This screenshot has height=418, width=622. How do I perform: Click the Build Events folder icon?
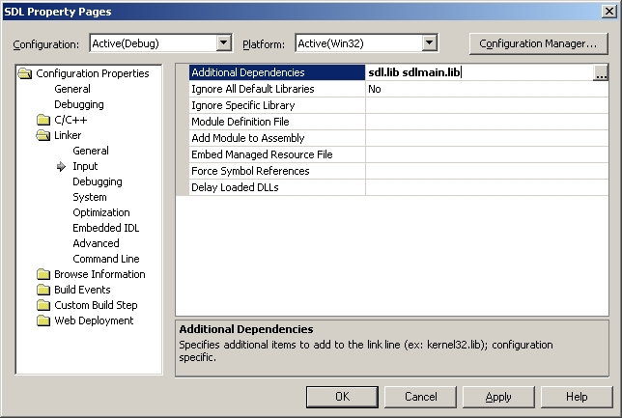click(43, 290)
